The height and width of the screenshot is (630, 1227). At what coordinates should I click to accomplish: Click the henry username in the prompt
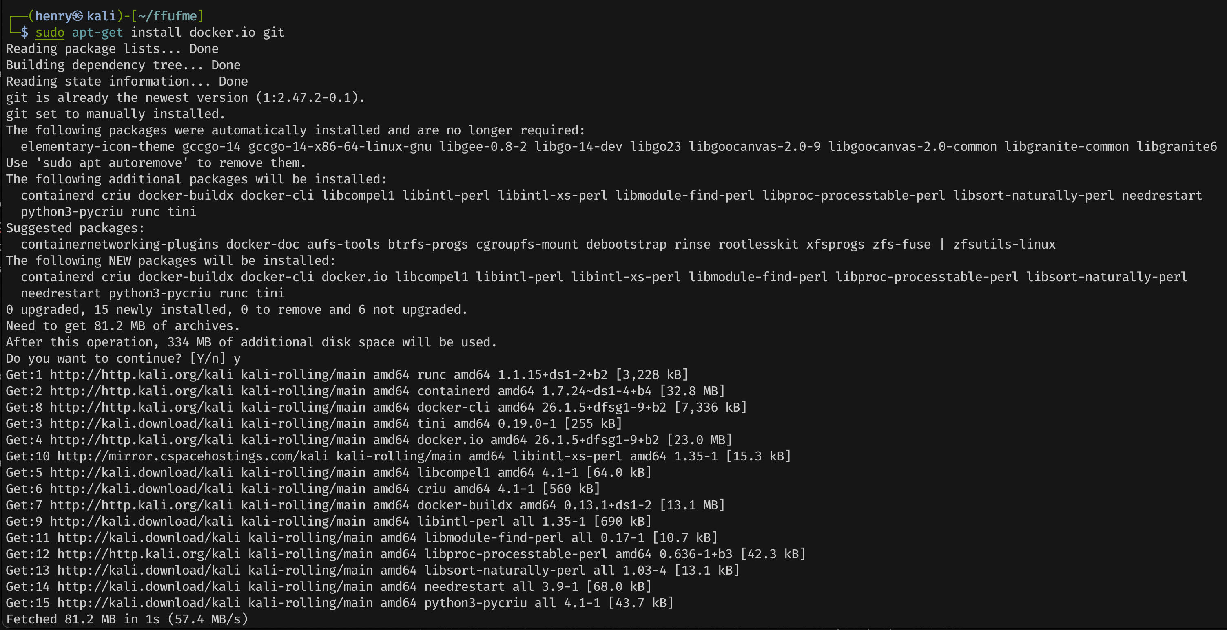pyautogui.click(x=53, y=16)
